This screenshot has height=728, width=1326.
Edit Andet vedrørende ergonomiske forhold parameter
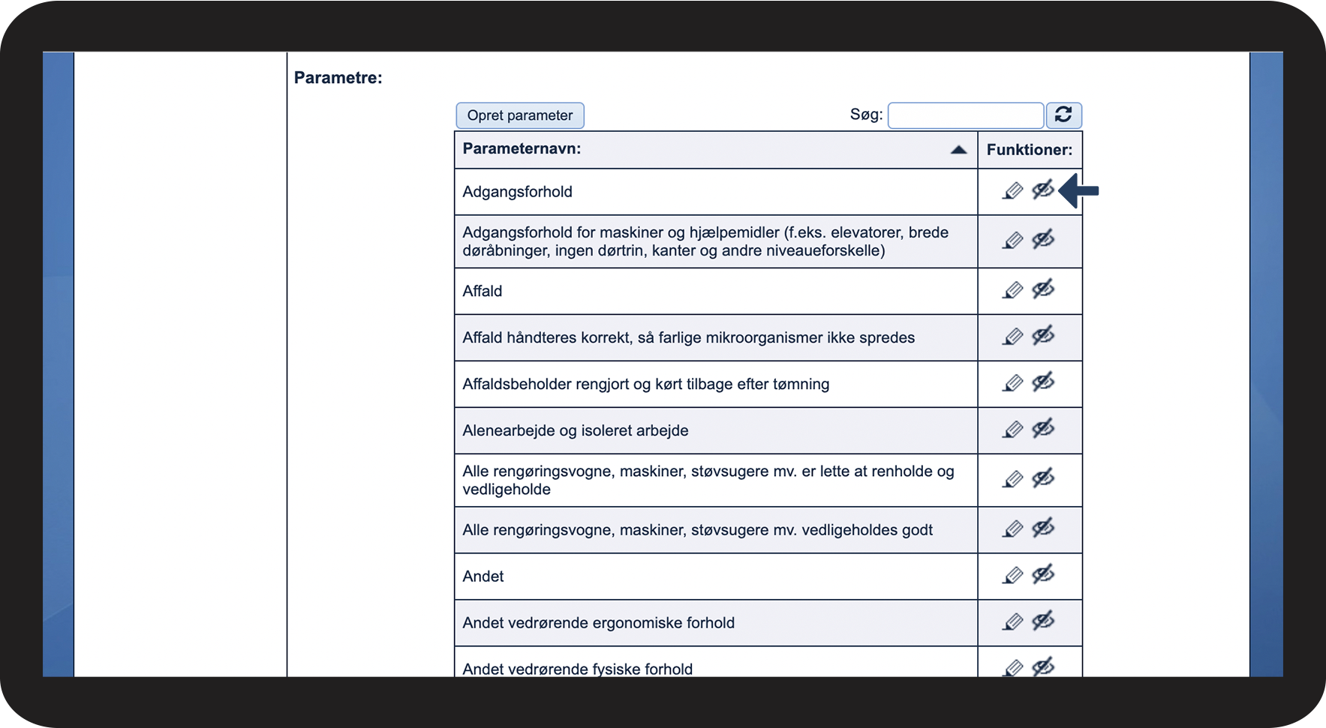click(1012, 622)
